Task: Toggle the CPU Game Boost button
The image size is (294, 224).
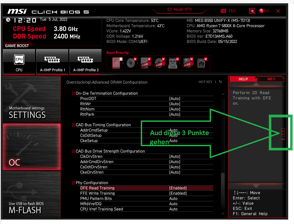Action: [x=19, y=62]
